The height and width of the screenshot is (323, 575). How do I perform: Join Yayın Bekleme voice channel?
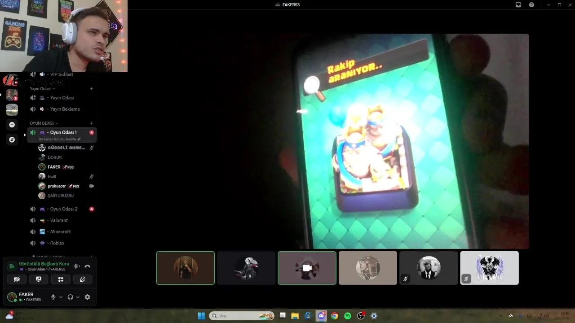pyautogui.click(x=62, y=109)
